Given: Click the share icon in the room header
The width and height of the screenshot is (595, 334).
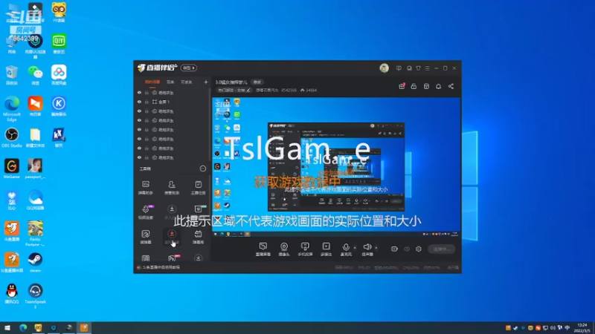Looking at the screenshot, I should (x=451, y=86).
